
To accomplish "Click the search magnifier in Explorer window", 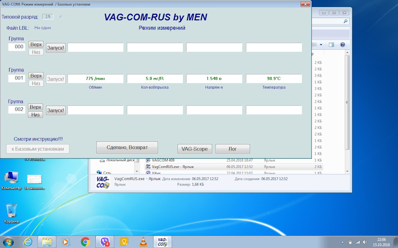I will [345, 21].
